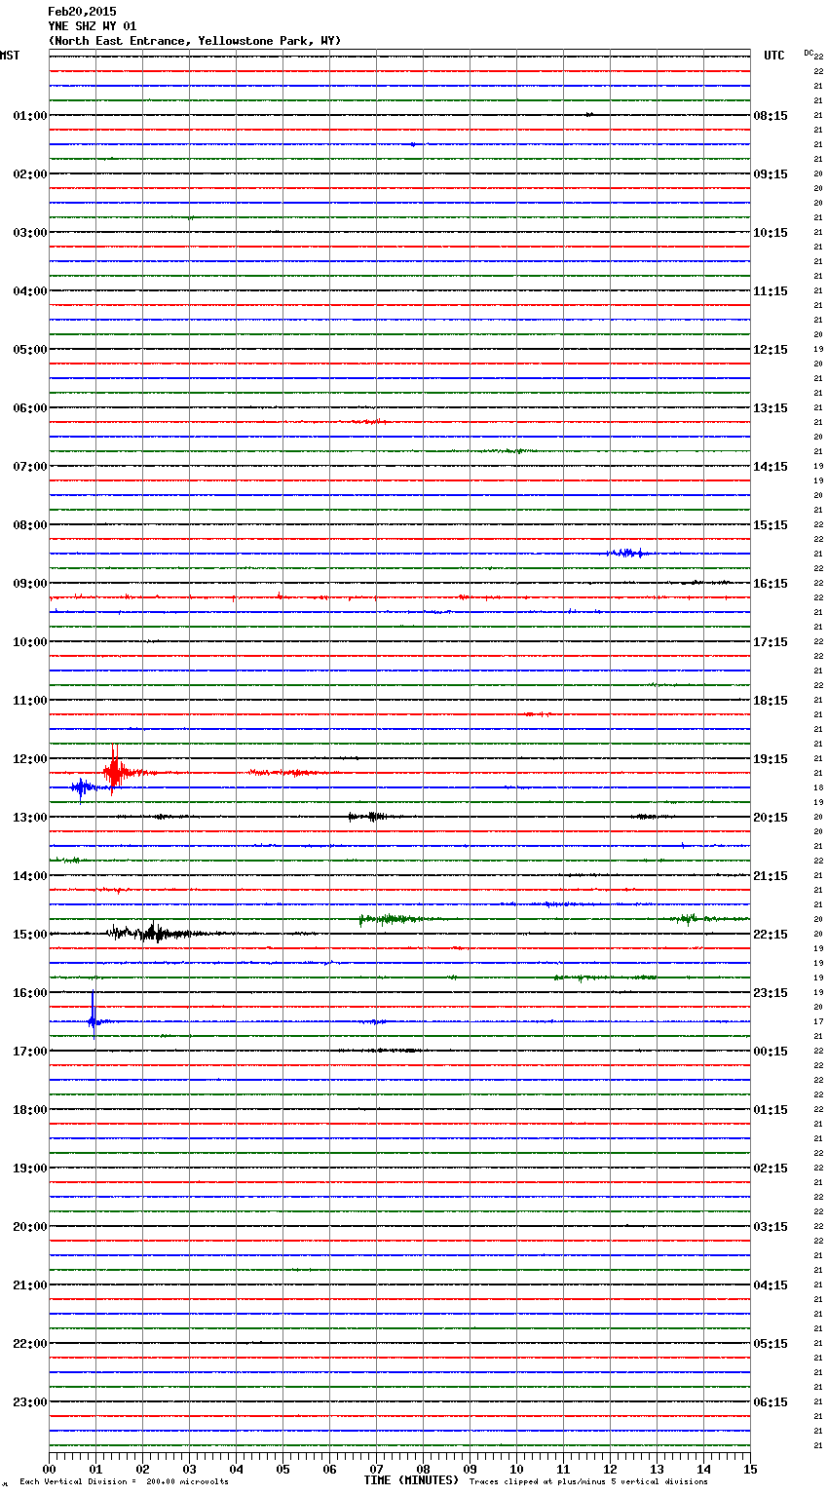The width and height of the screenshot is (828, 1495).
Task: Select the 10:00 MST time label
Action: pyautogui.click(x=30, y=642)
